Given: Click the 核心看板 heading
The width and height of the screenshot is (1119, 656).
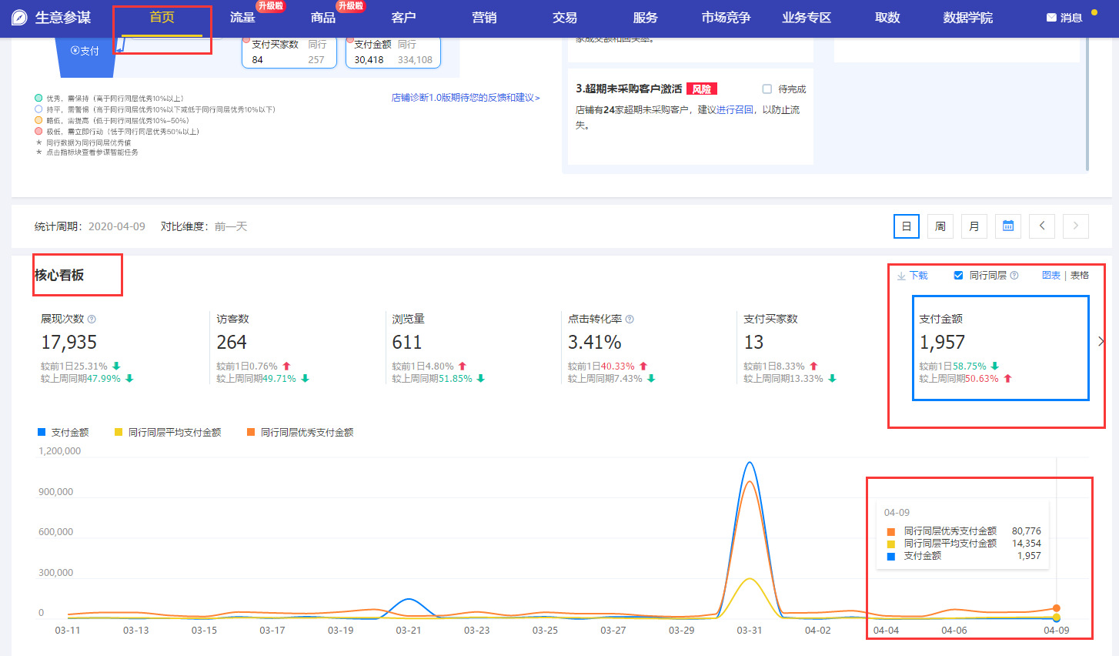Looking at the screenshot, I should click(59, 276).
